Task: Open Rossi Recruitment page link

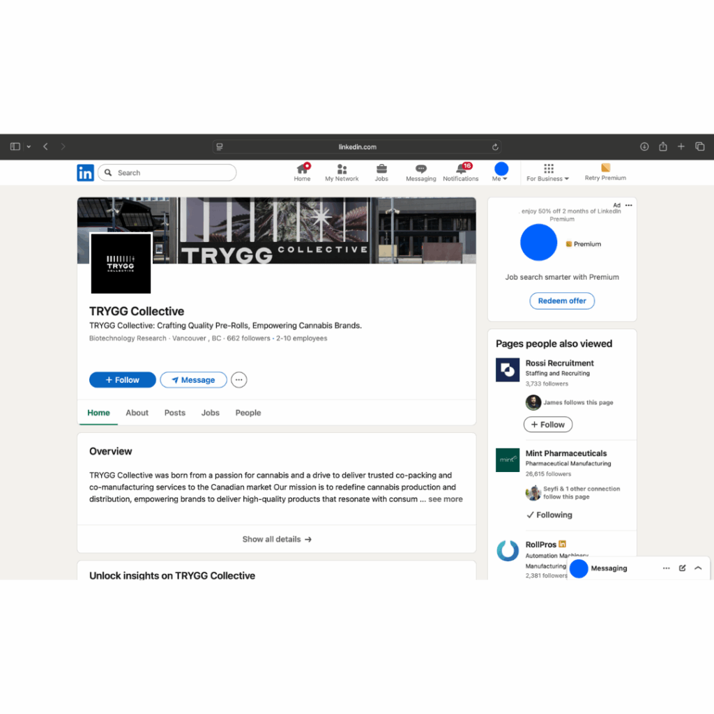Action: pos(560,363)
